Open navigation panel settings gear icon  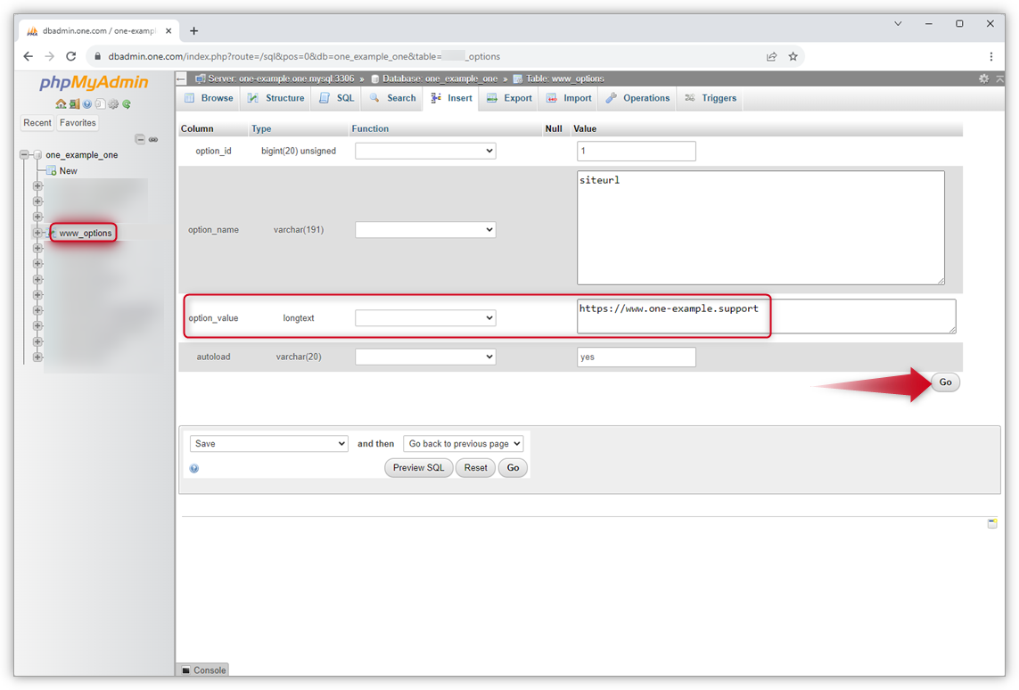click(x=113, y=104)
